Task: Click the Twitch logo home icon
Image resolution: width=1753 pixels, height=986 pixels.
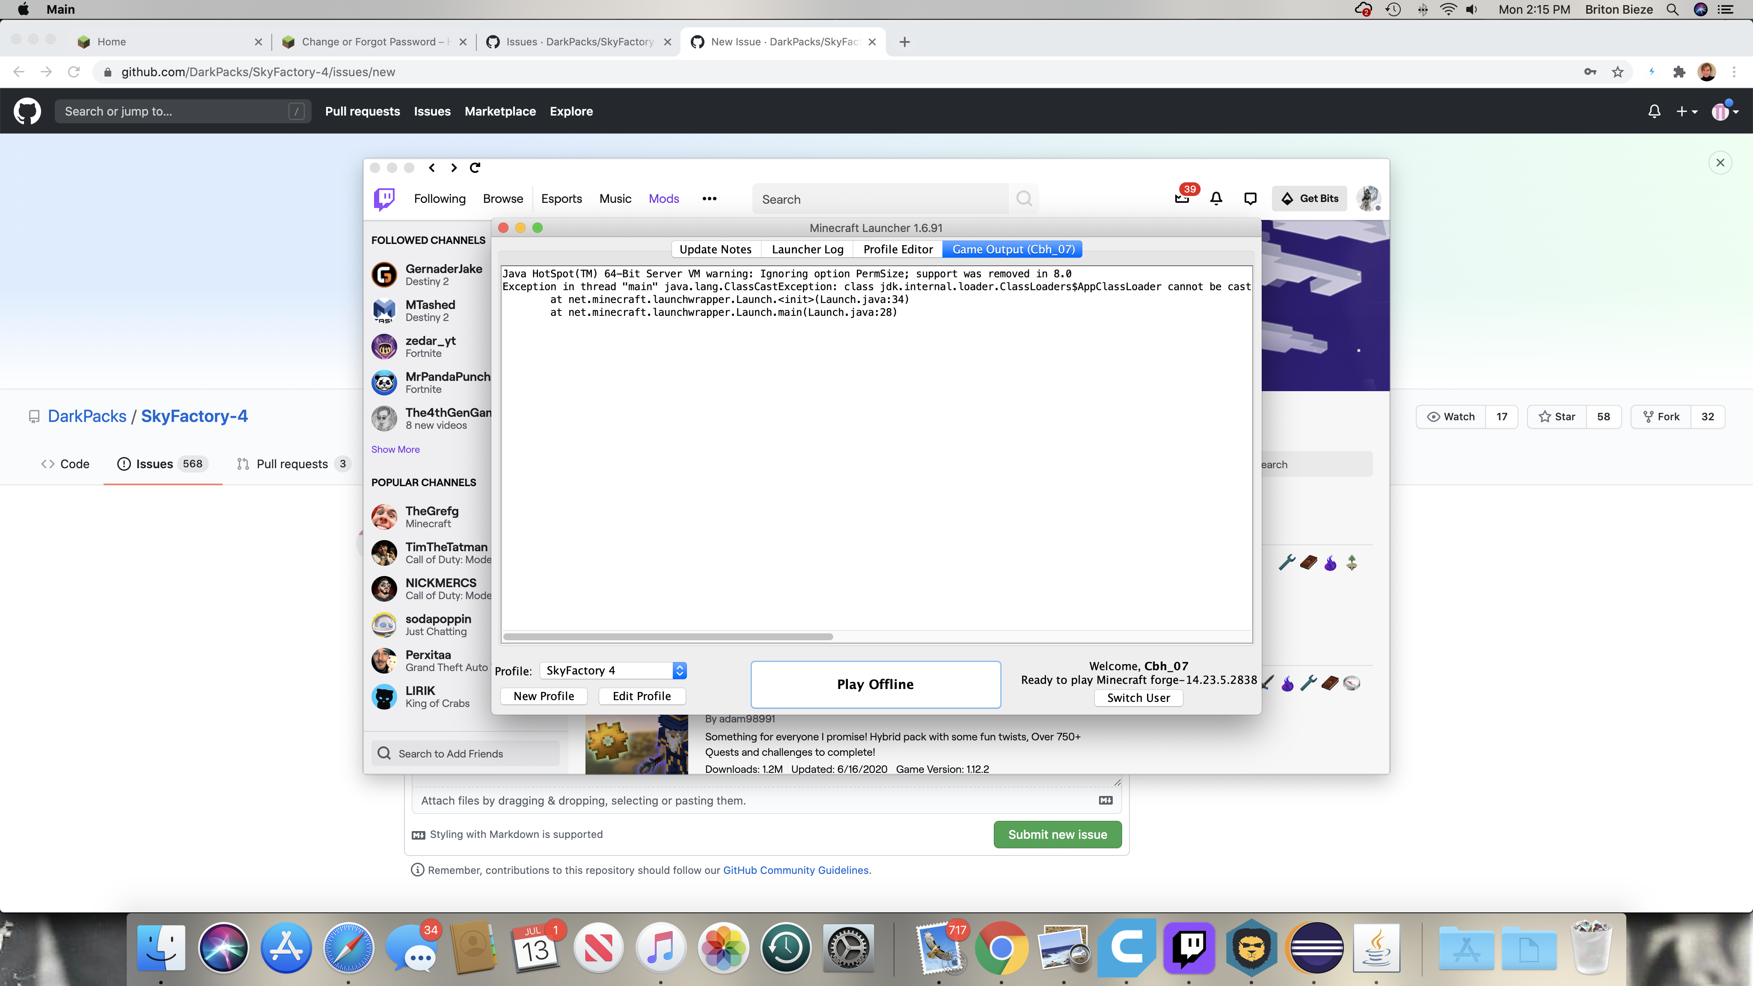Action: click(384, 199)
